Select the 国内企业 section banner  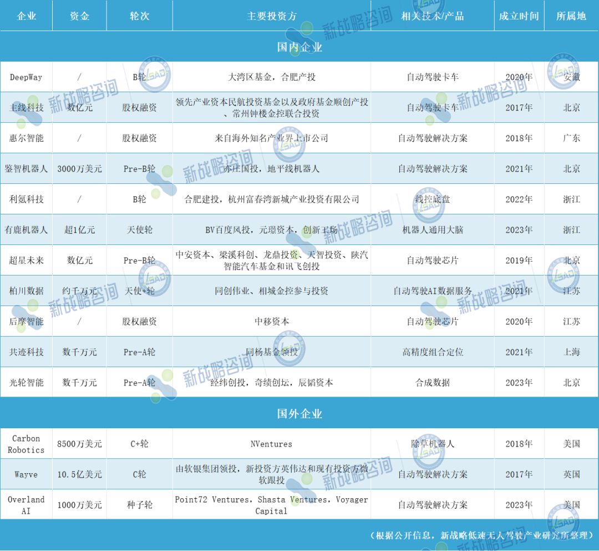(x=299, y=47)
